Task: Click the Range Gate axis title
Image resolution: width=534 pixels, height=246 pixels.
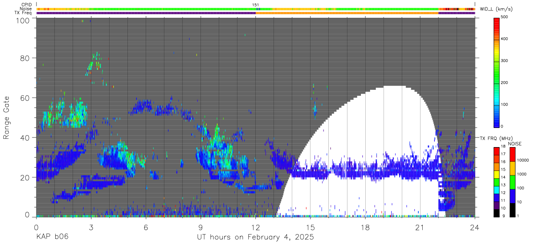Action: 7,118
